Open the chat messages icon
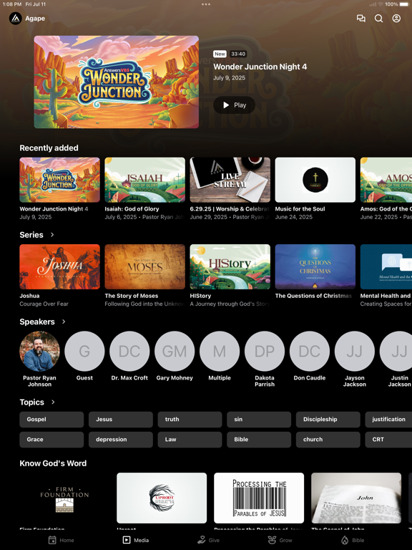Screen dimensions: 412x550 coord(360,18)
